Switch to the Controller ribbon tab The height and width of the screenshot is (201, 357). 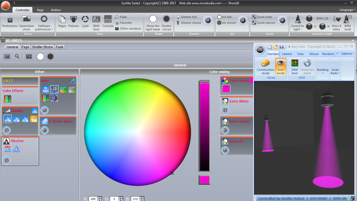click(x=22, y=10)
